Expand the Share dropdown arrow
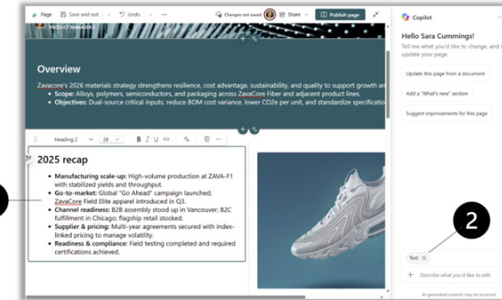 click(306, 15)
